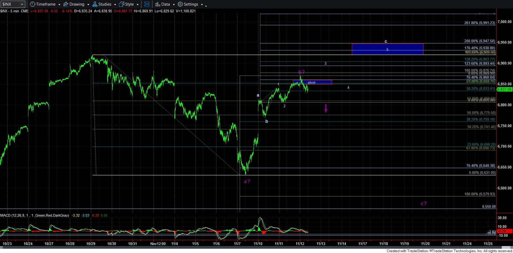Select the large blue wave 5 target box
The width and height of the screenshot is (513, 253).
[387, 49]
